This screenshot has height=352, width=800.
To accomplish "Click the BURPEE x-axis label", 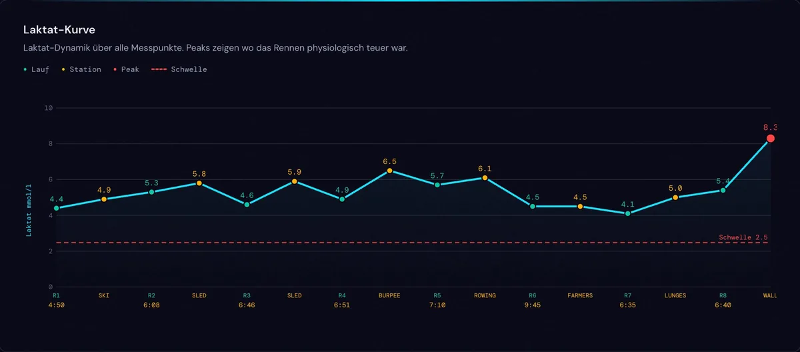I will pyautogui.click(x=389, y=295).
